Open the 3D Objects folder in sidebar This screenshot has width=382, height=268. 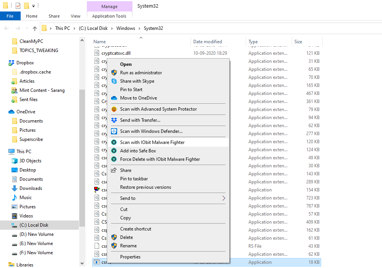pyautogui.click(x=30, y=161)
